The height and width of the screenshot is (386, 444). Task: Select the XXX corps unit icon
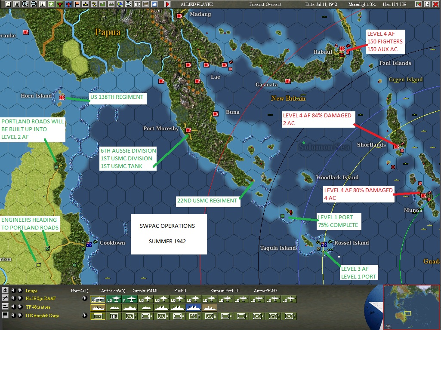click(98, 316)
